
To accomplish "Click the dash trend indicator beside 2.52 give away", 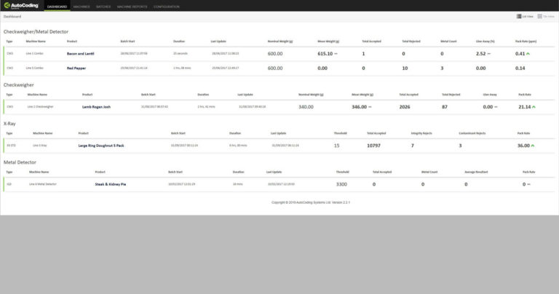I will [x=488, y=54].
